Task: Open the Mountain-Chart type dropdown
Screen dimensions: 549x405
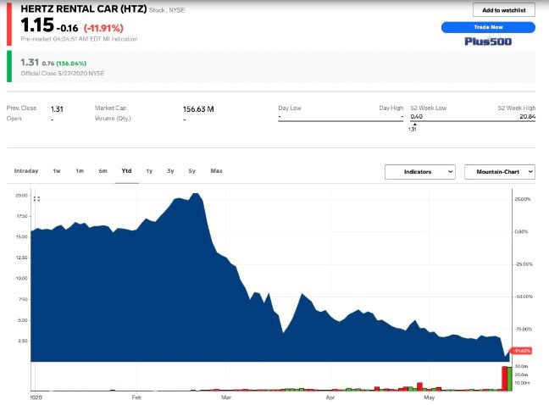Action: (x=500, y=171)
